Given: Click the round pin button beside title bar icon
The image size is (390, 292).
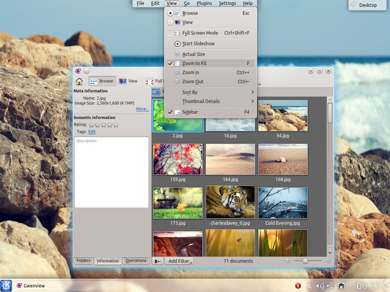Looking at the screenshot, I should 86,71.
